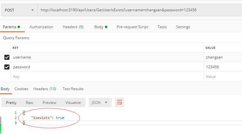242x134 pixels.
Task: Click line number 2 in response
Action: pyautogui.click(x=16, y=118)
